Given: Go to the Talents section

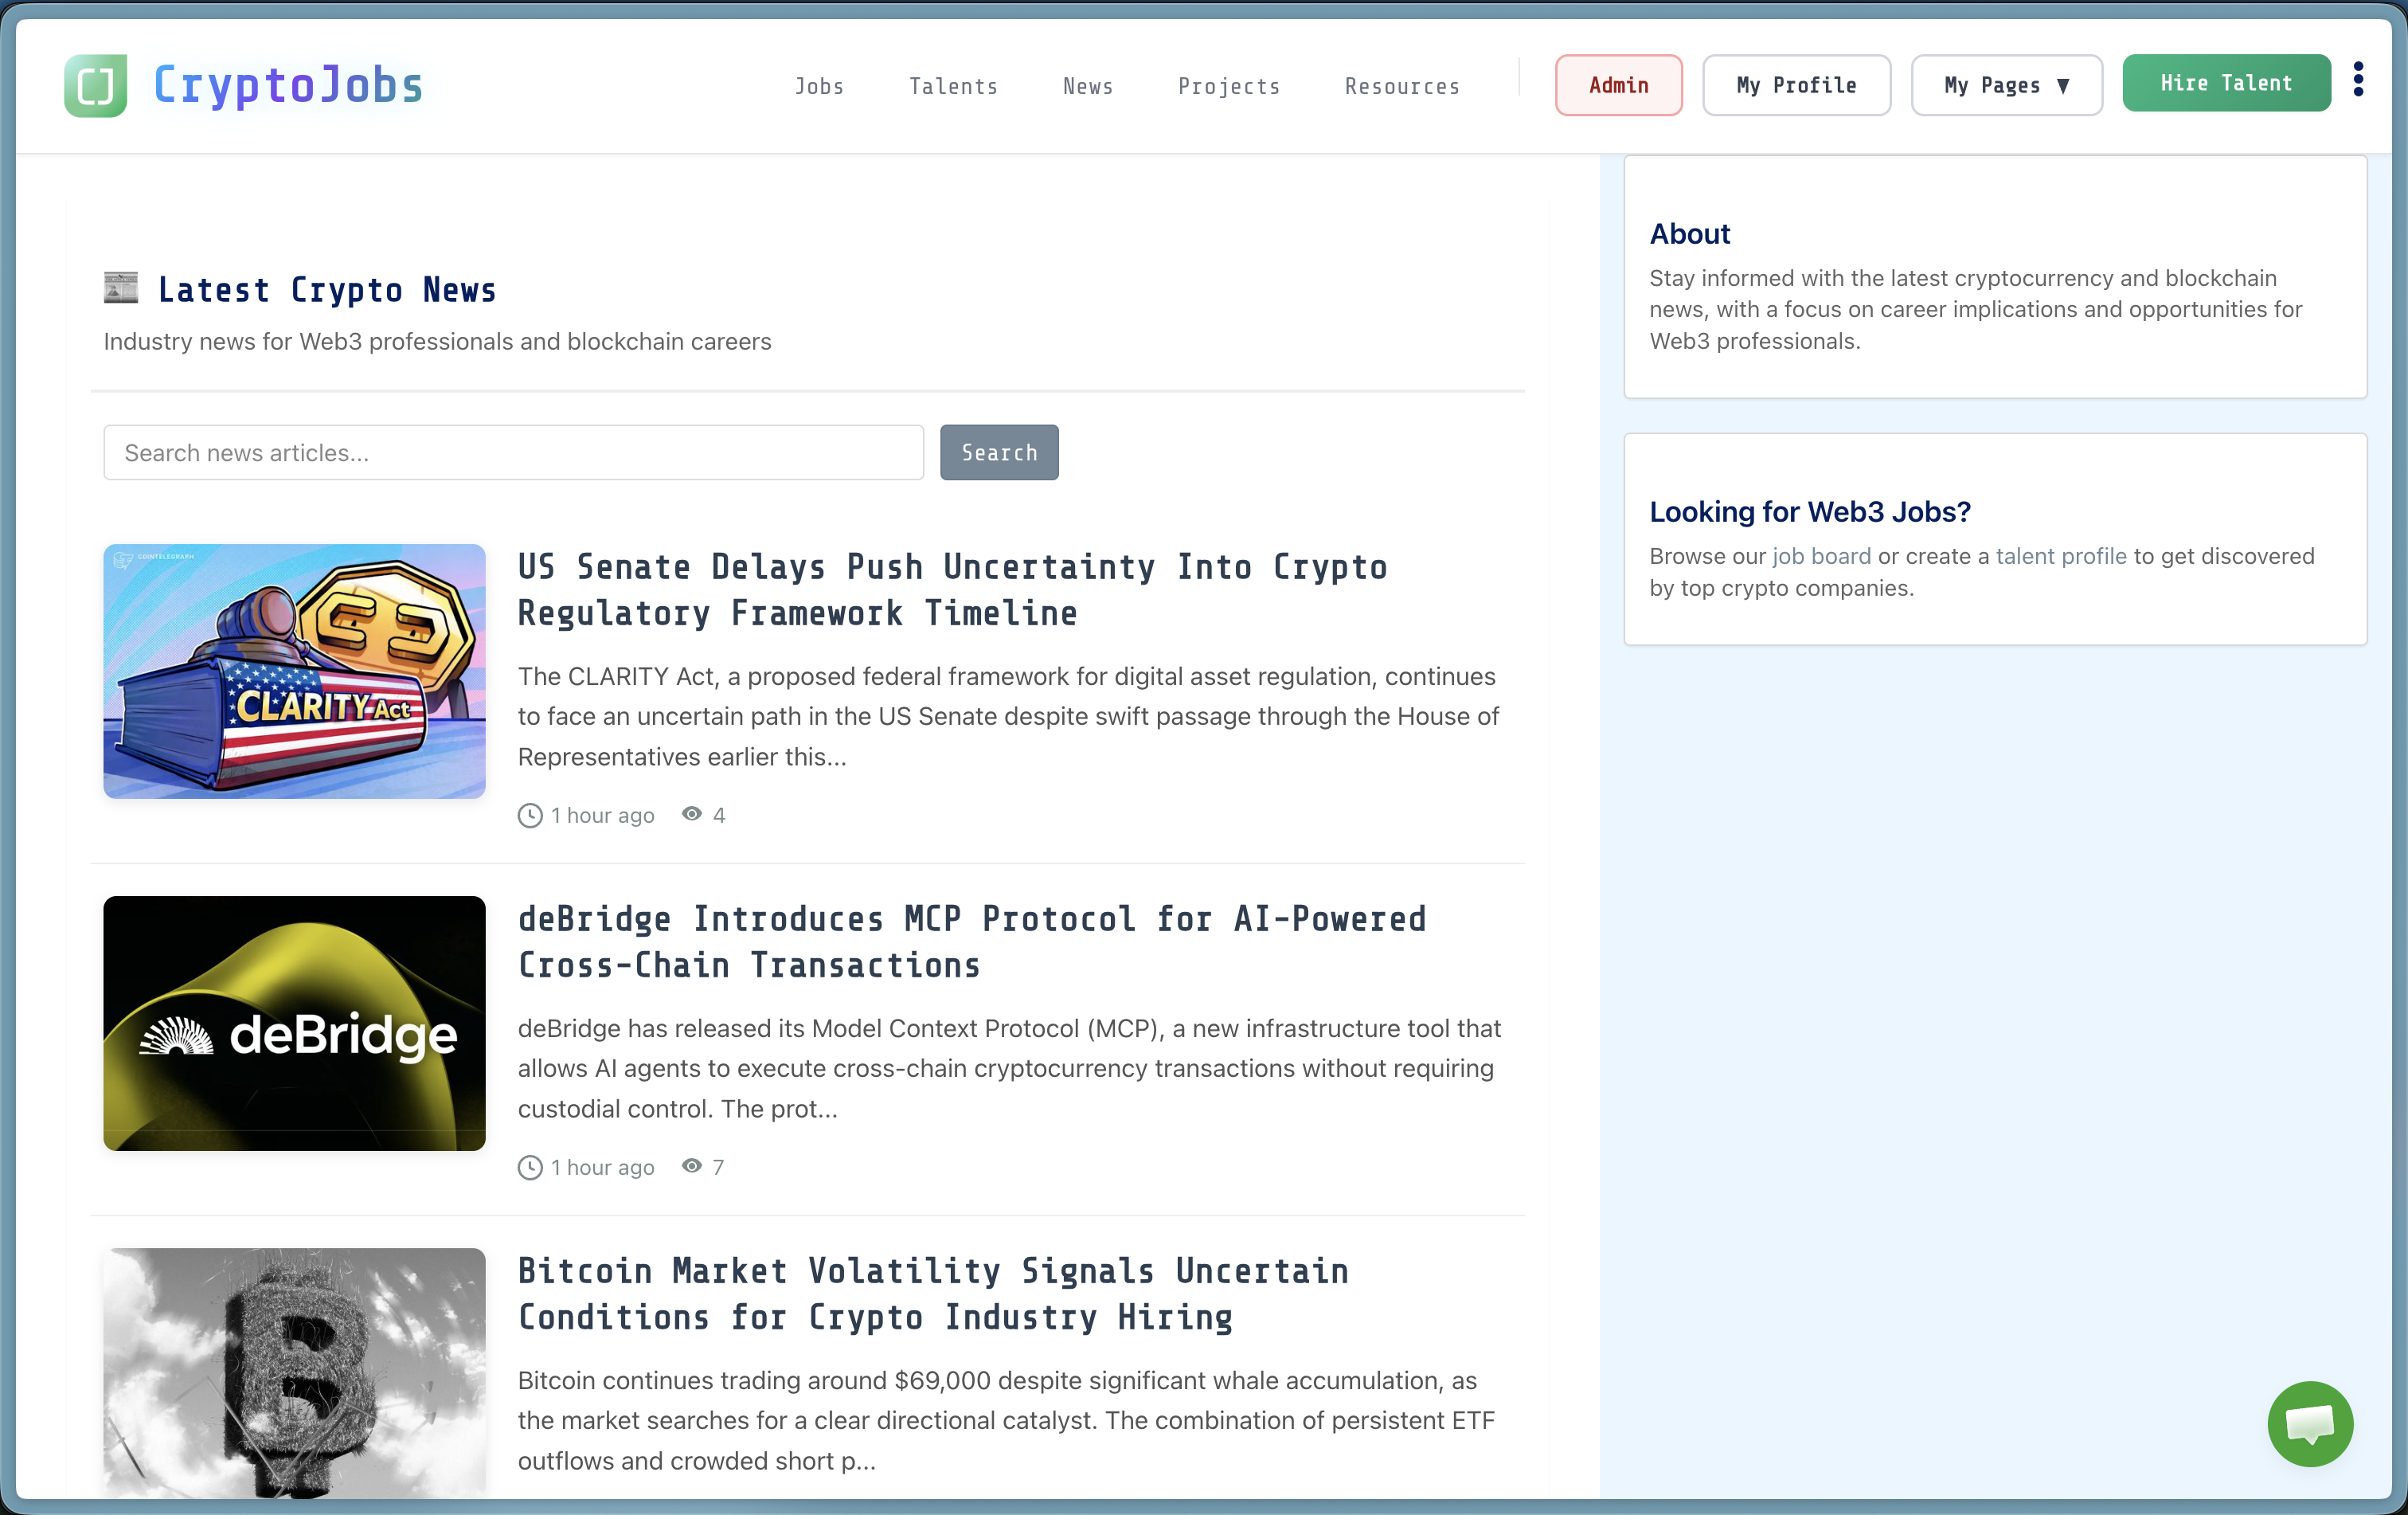Looking at the screenshot, I should (953, 87).
